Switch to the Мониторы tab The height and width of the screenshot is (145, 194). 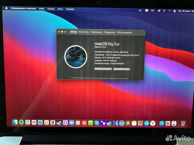84,32
